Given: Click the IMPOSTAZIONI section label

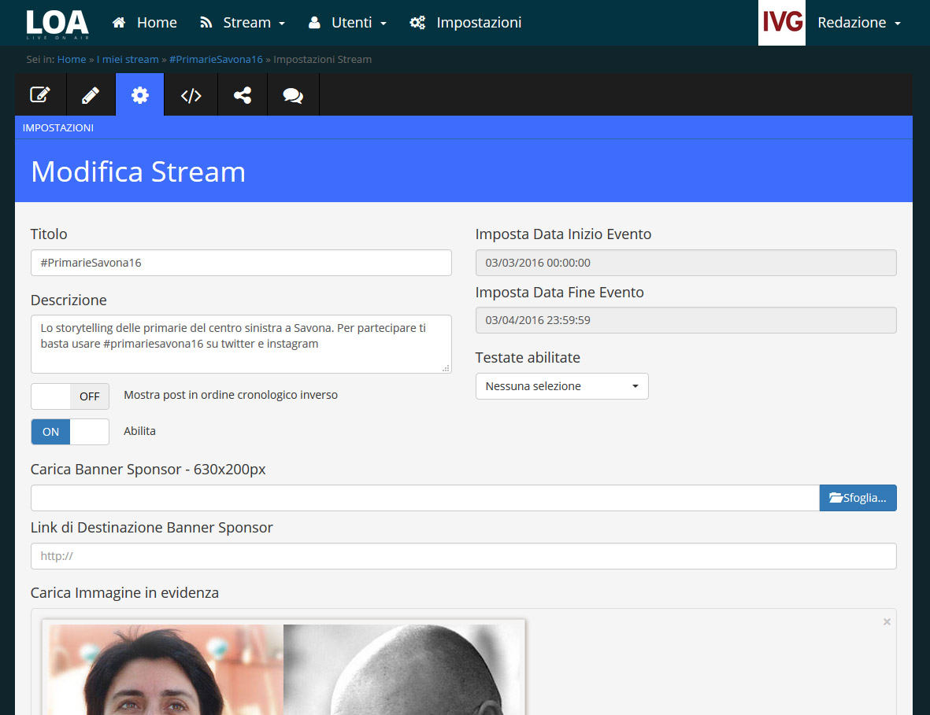Looking at the screenshot, I should click(x=58, y=127).
